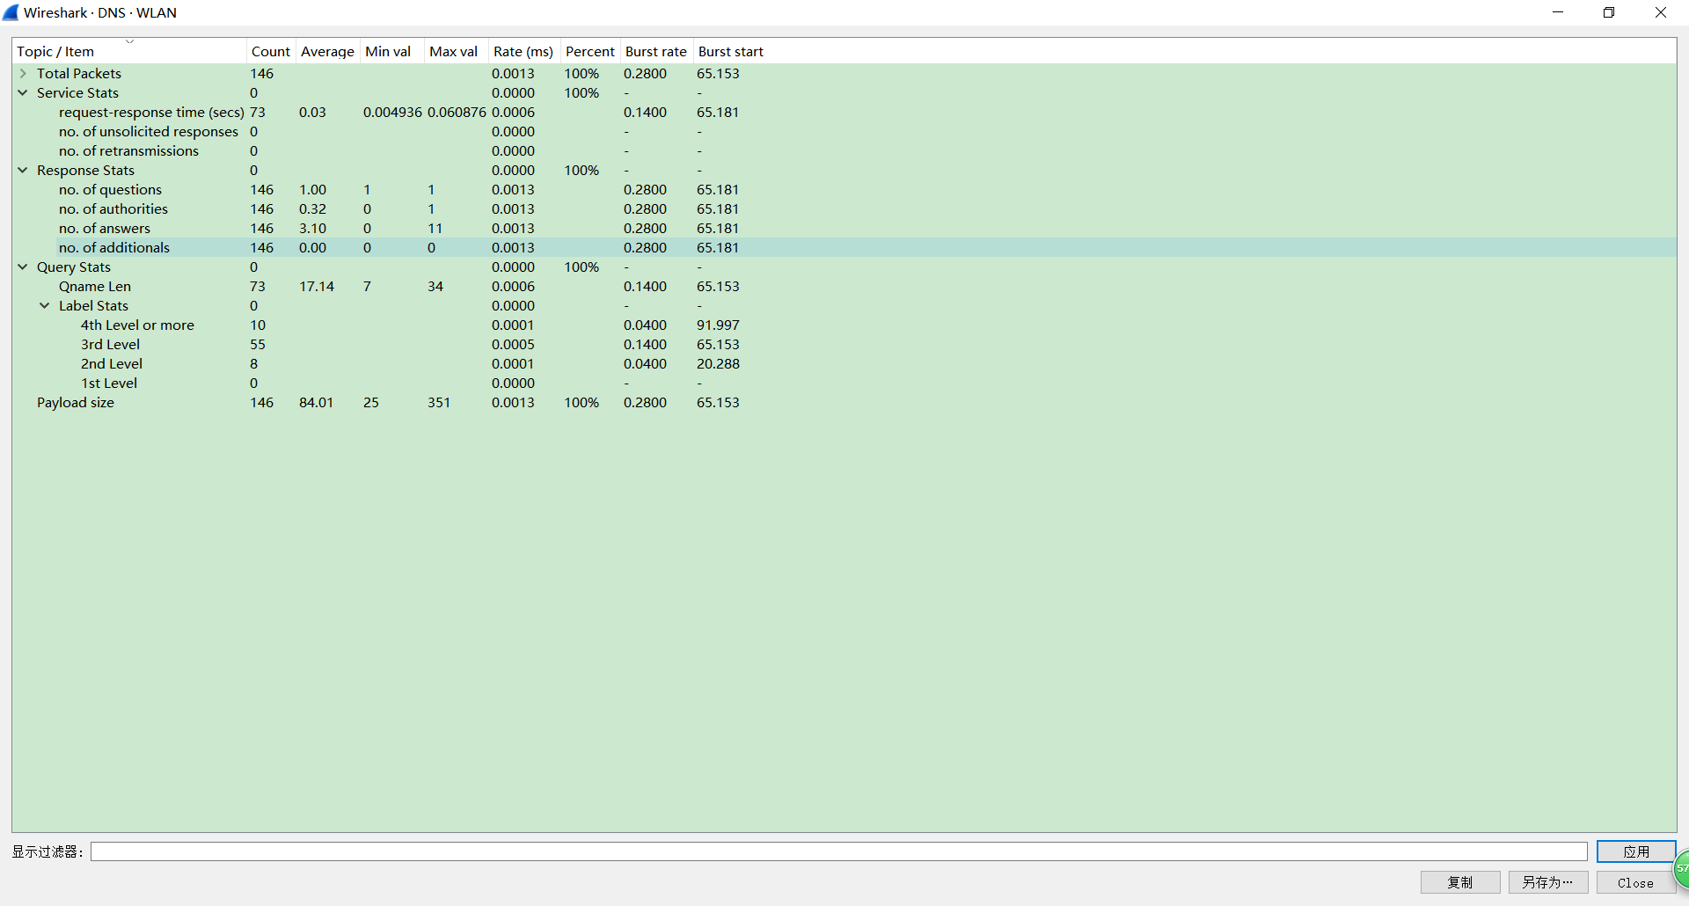Minimize the Wireshark DNS window
The image size is (1689, 906).
click(1558, 12)
